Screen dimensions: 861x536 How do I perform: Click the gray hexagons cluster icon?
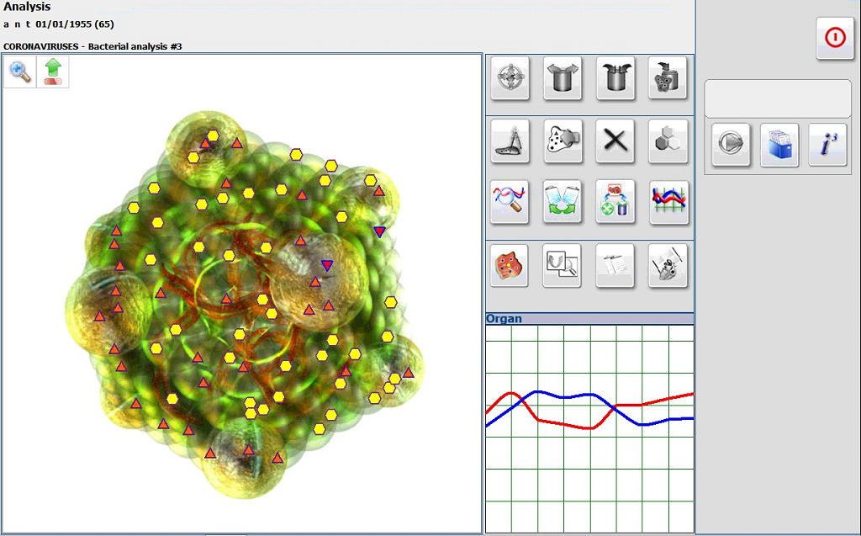(x=668, y=141)
